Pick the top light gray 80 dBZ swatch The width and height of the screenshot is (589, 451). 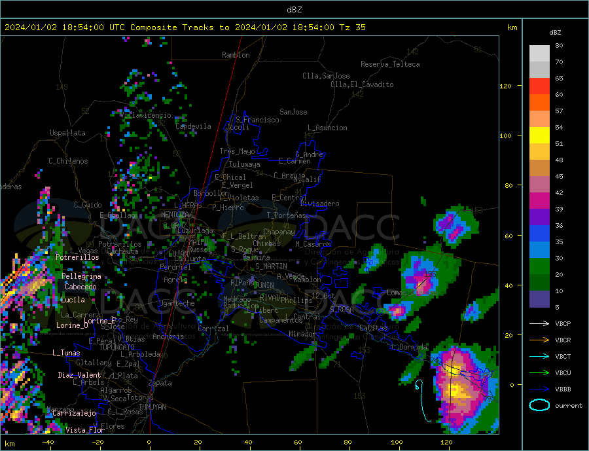coord(539,54)
